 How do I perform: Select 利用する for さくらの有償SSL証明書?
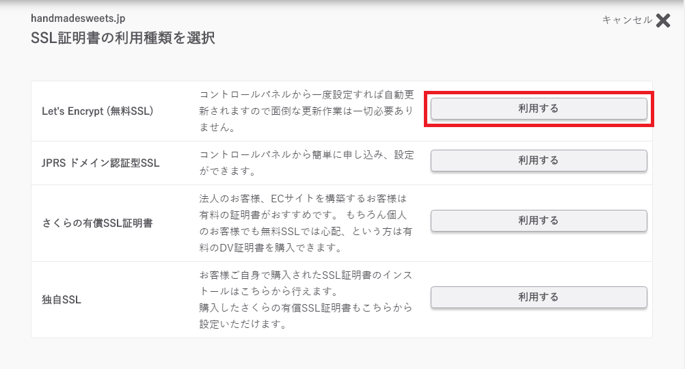[539, 221]
